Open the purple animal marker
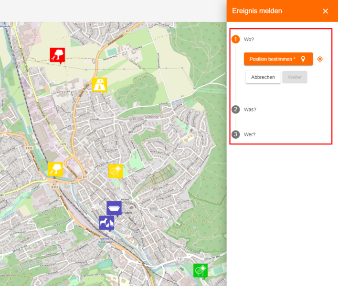The height and width of the screenshot is (286, 338). coord(106,223)
